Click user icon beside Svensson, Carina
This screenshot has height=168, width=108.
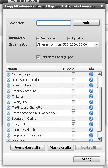tap(8, 119)
